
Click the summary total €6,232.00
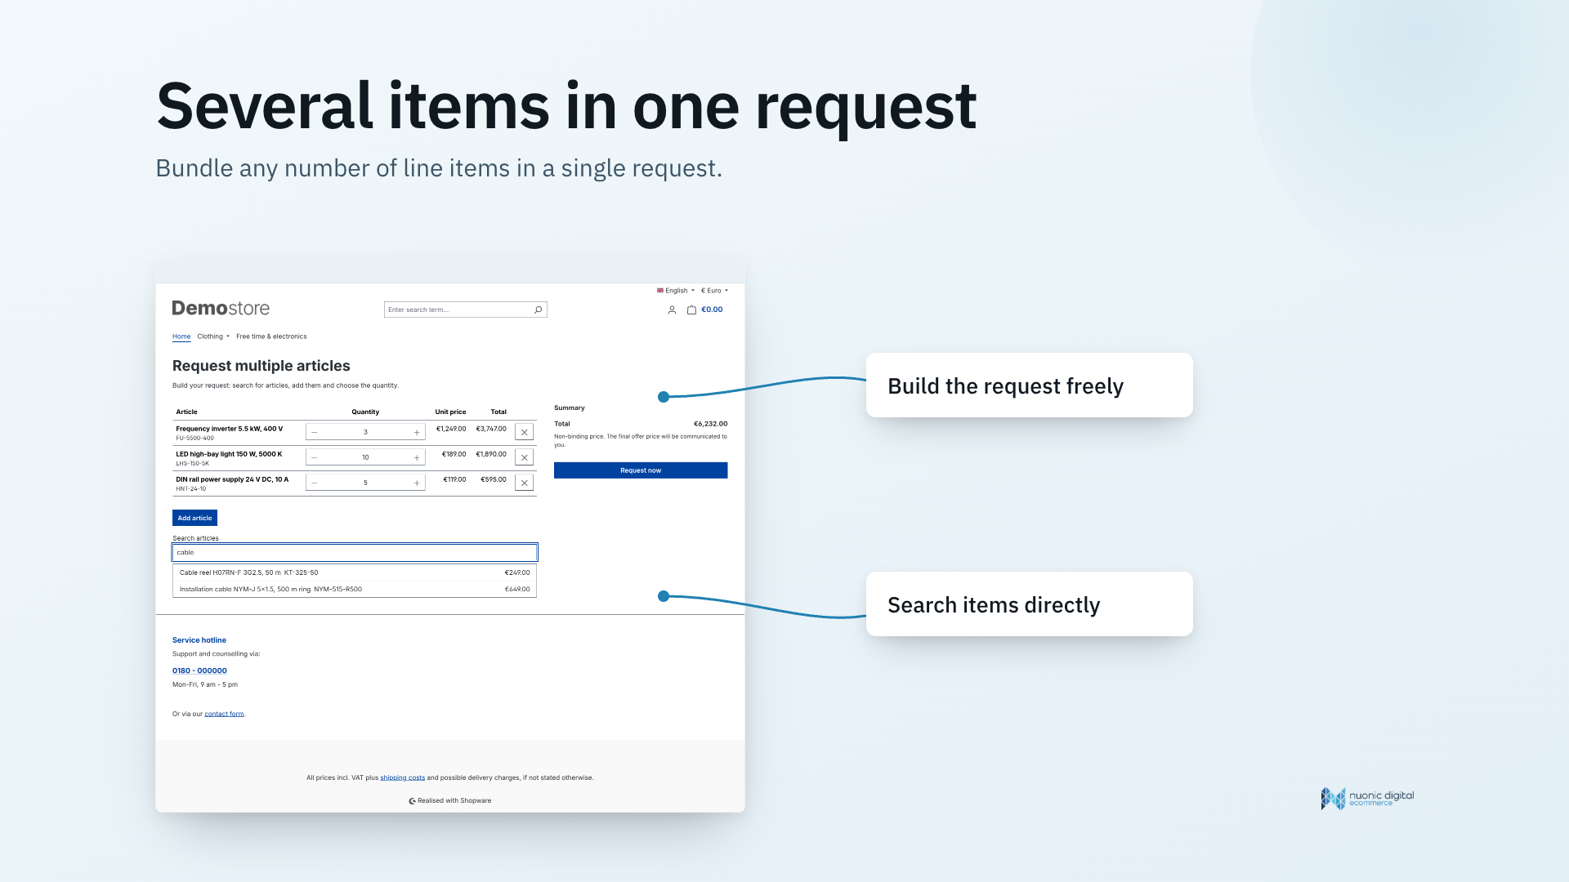pos(710,424)
